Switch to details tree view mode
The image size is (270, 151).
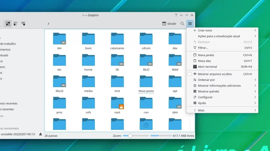pos(23,23)
